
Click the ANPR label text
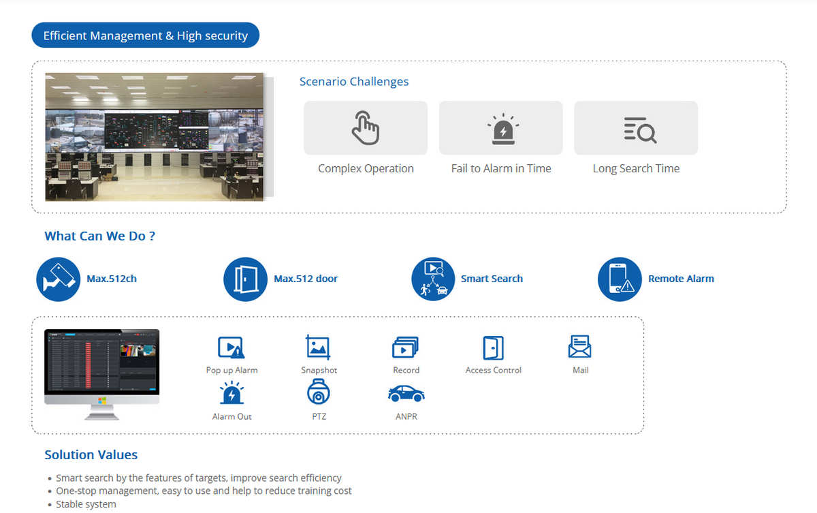tap(406, 417)
